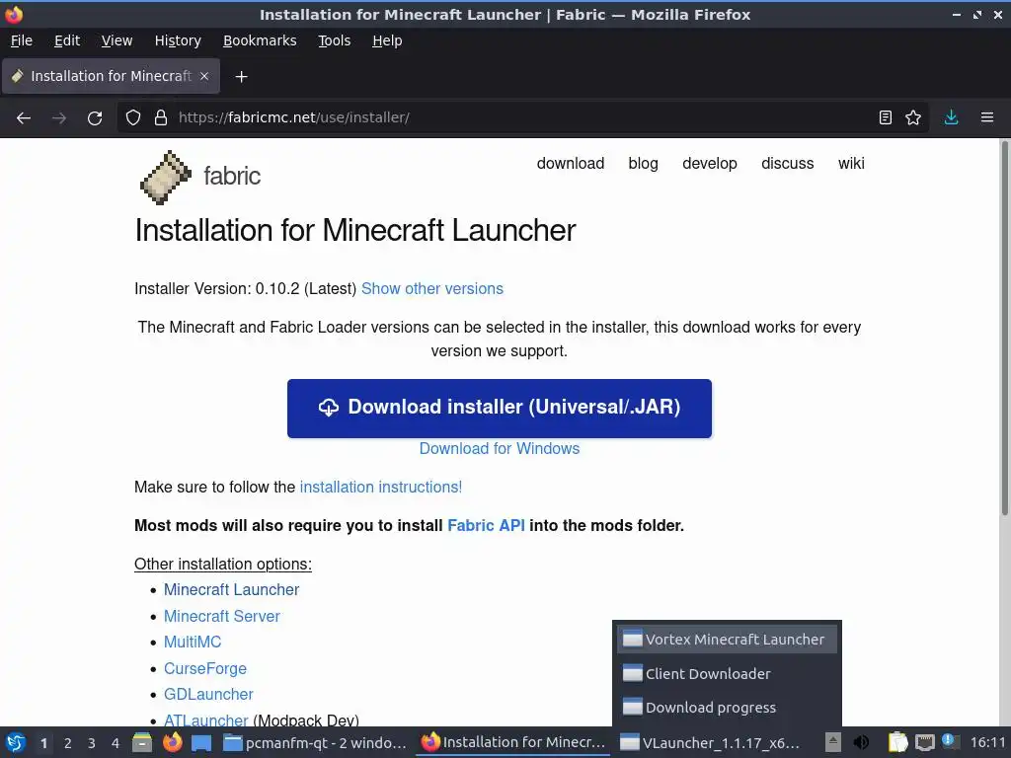This screenshot has width=1011, height=758.
Task: Switch to virtual desktop 2
Action: [x=68, y=743]
